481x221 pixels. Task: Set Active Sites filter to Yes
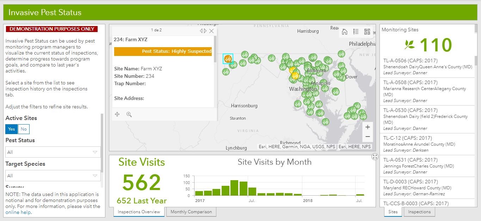(12, 129)
